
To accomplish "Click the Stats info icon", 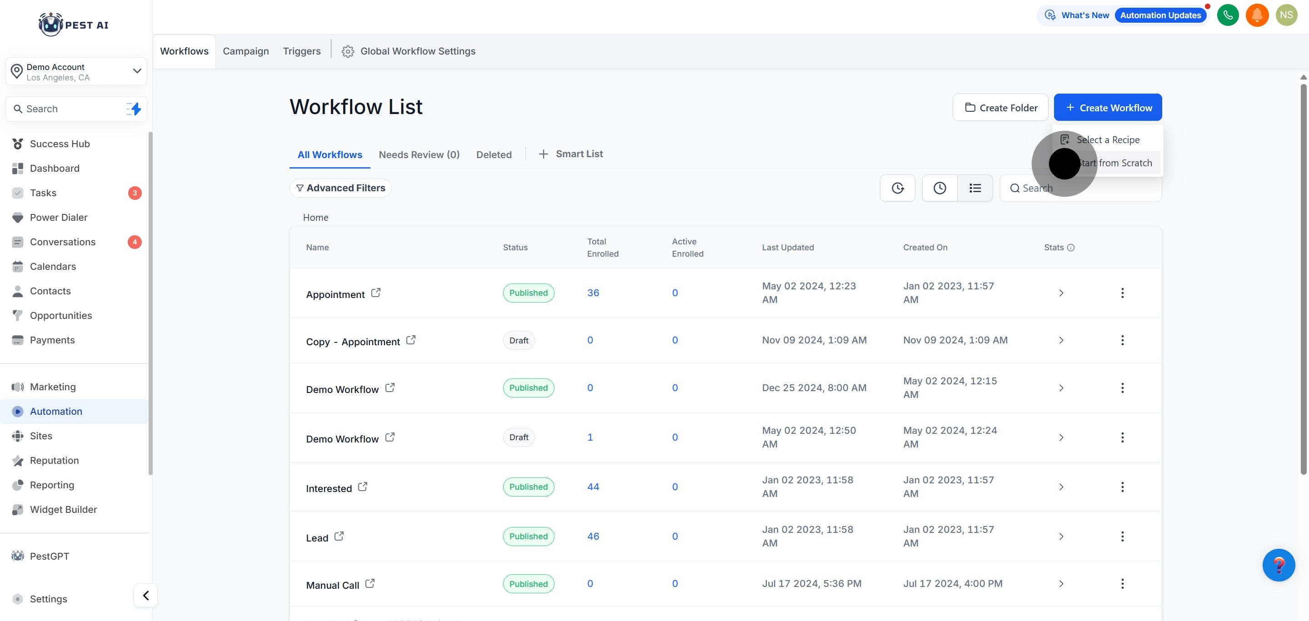I will click(1071, 248).
